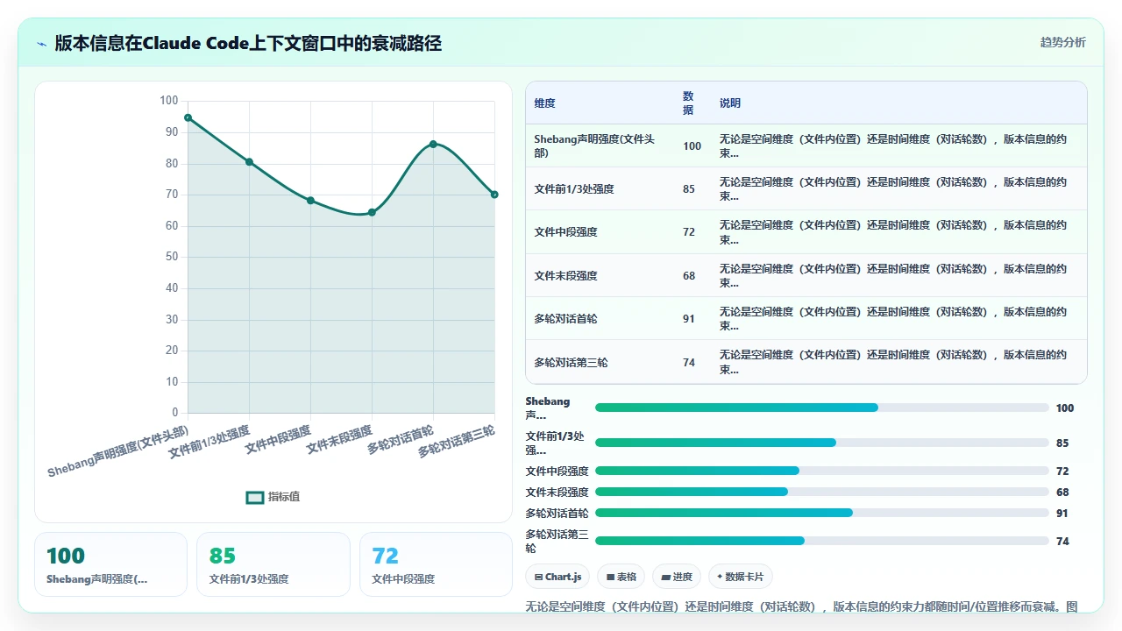The width and height of the screenshot is (1122, 631).
Task: Toggle the 指标值 legend item
Action: tap(273, 497)
